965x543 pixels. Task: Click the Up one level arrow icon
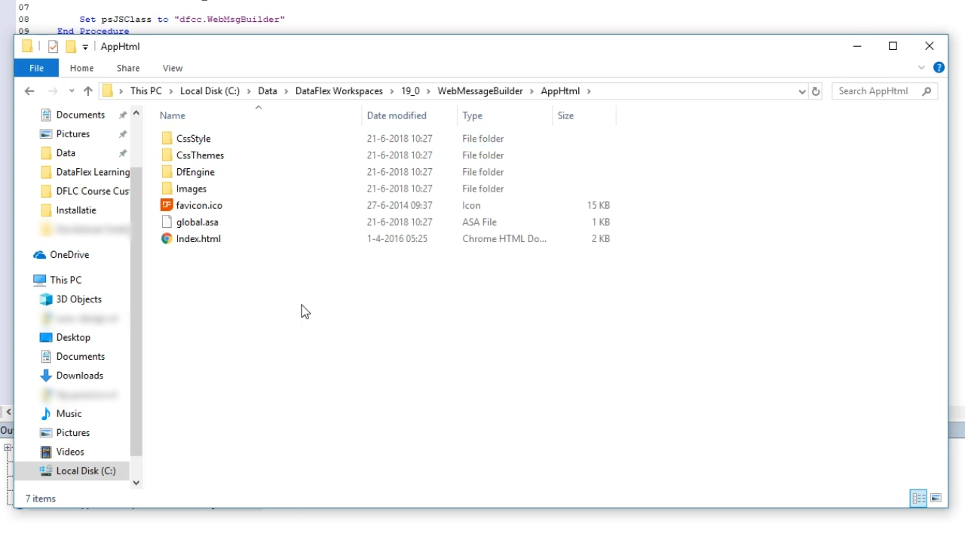[x=88, y=91]
